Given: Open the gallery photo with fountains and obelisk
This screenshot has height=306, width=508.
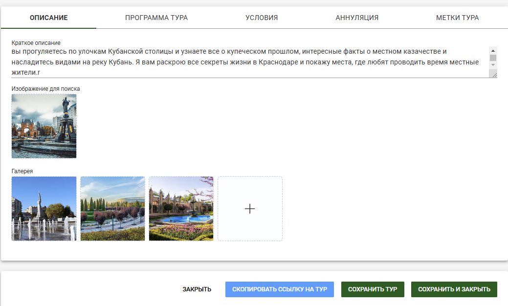Looking at the screenshot, I should click(44, 209).
